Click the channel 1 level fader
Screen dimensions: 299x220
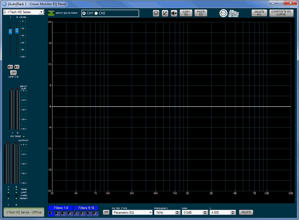(x=10, y=32)
